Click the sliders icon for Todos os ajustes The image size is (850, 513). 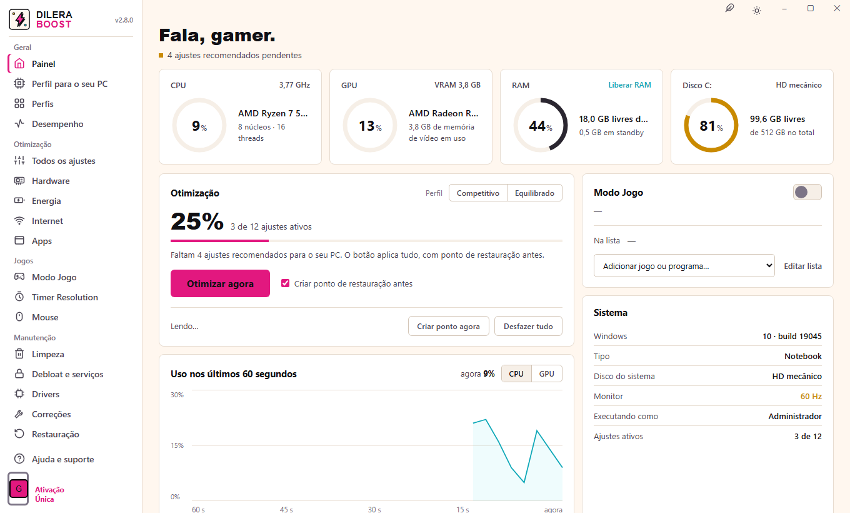pyautogui.click(x=19, y=161)
